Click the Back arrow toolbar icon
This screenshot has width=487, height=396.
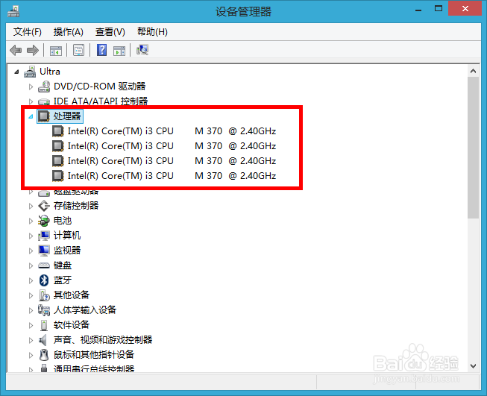coord(16,50)
